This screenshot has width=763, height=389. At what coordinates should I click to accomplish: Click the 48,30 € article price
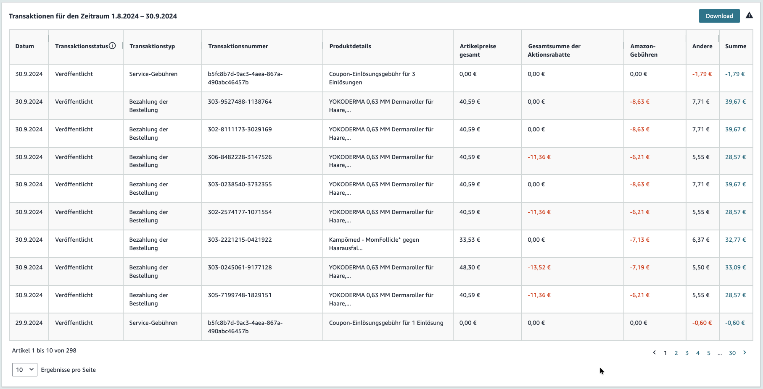(x=470, y=267)
